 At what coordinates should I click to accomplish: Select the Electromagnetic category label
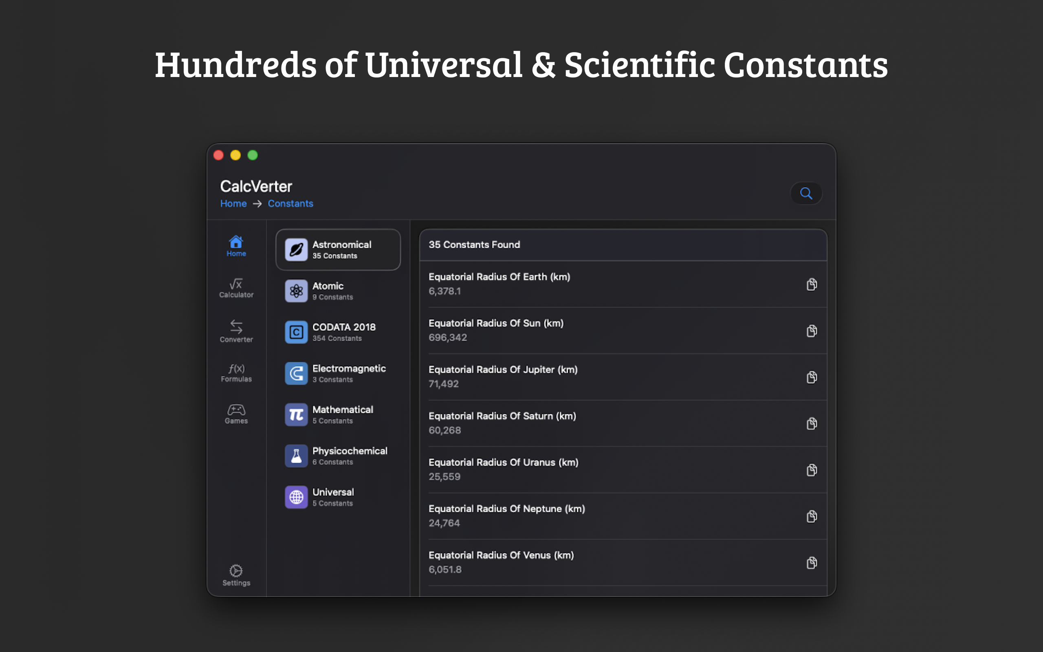tap(349, 368)
